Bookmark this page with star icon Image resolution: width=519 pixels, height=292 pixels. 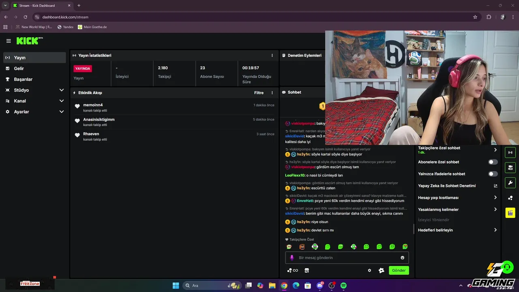[475, 17]
